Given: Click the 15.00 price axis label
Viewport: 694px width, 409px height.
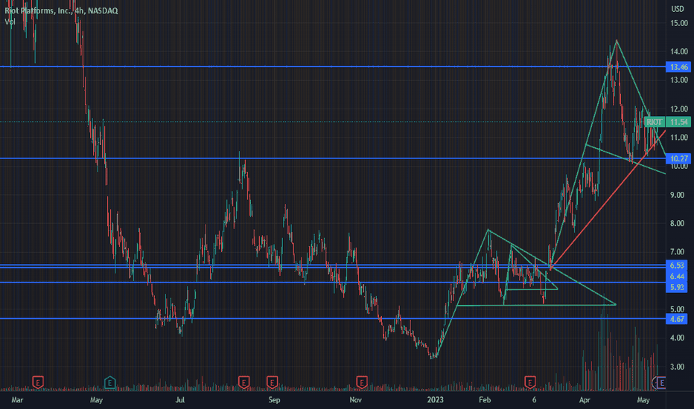Looking at the screenshot, I should coord(678,23).
